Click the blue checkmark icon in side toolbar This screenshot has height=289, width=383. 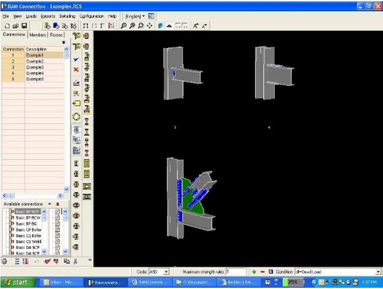tap(76, 59)
